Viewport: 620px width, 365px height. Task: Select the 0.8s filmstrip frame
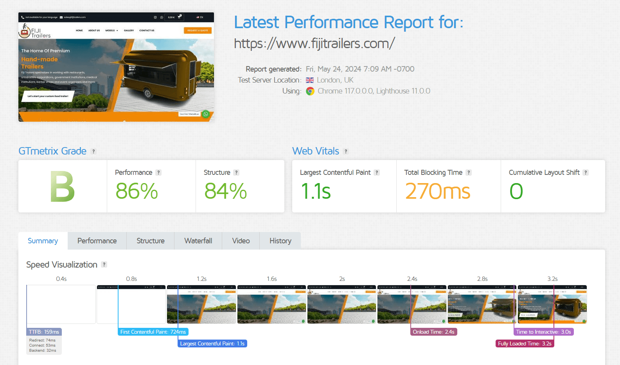pyautogui.click(x=131, y=304)
